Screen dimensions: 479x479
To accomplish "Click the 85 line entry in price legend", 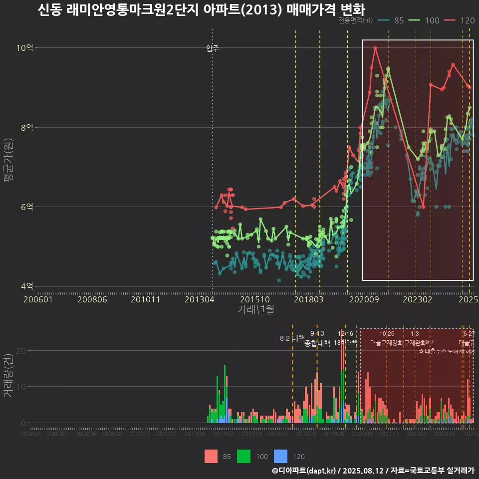I will (x=391, y=20).
